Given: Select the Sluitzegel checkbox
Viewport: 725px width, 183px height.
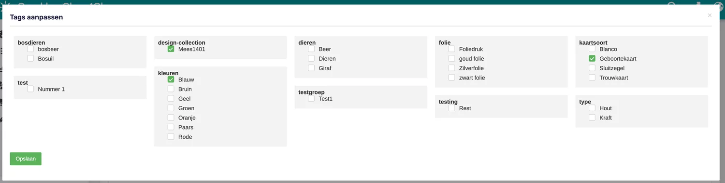Looking at the screenshot, I should point(592,68).
